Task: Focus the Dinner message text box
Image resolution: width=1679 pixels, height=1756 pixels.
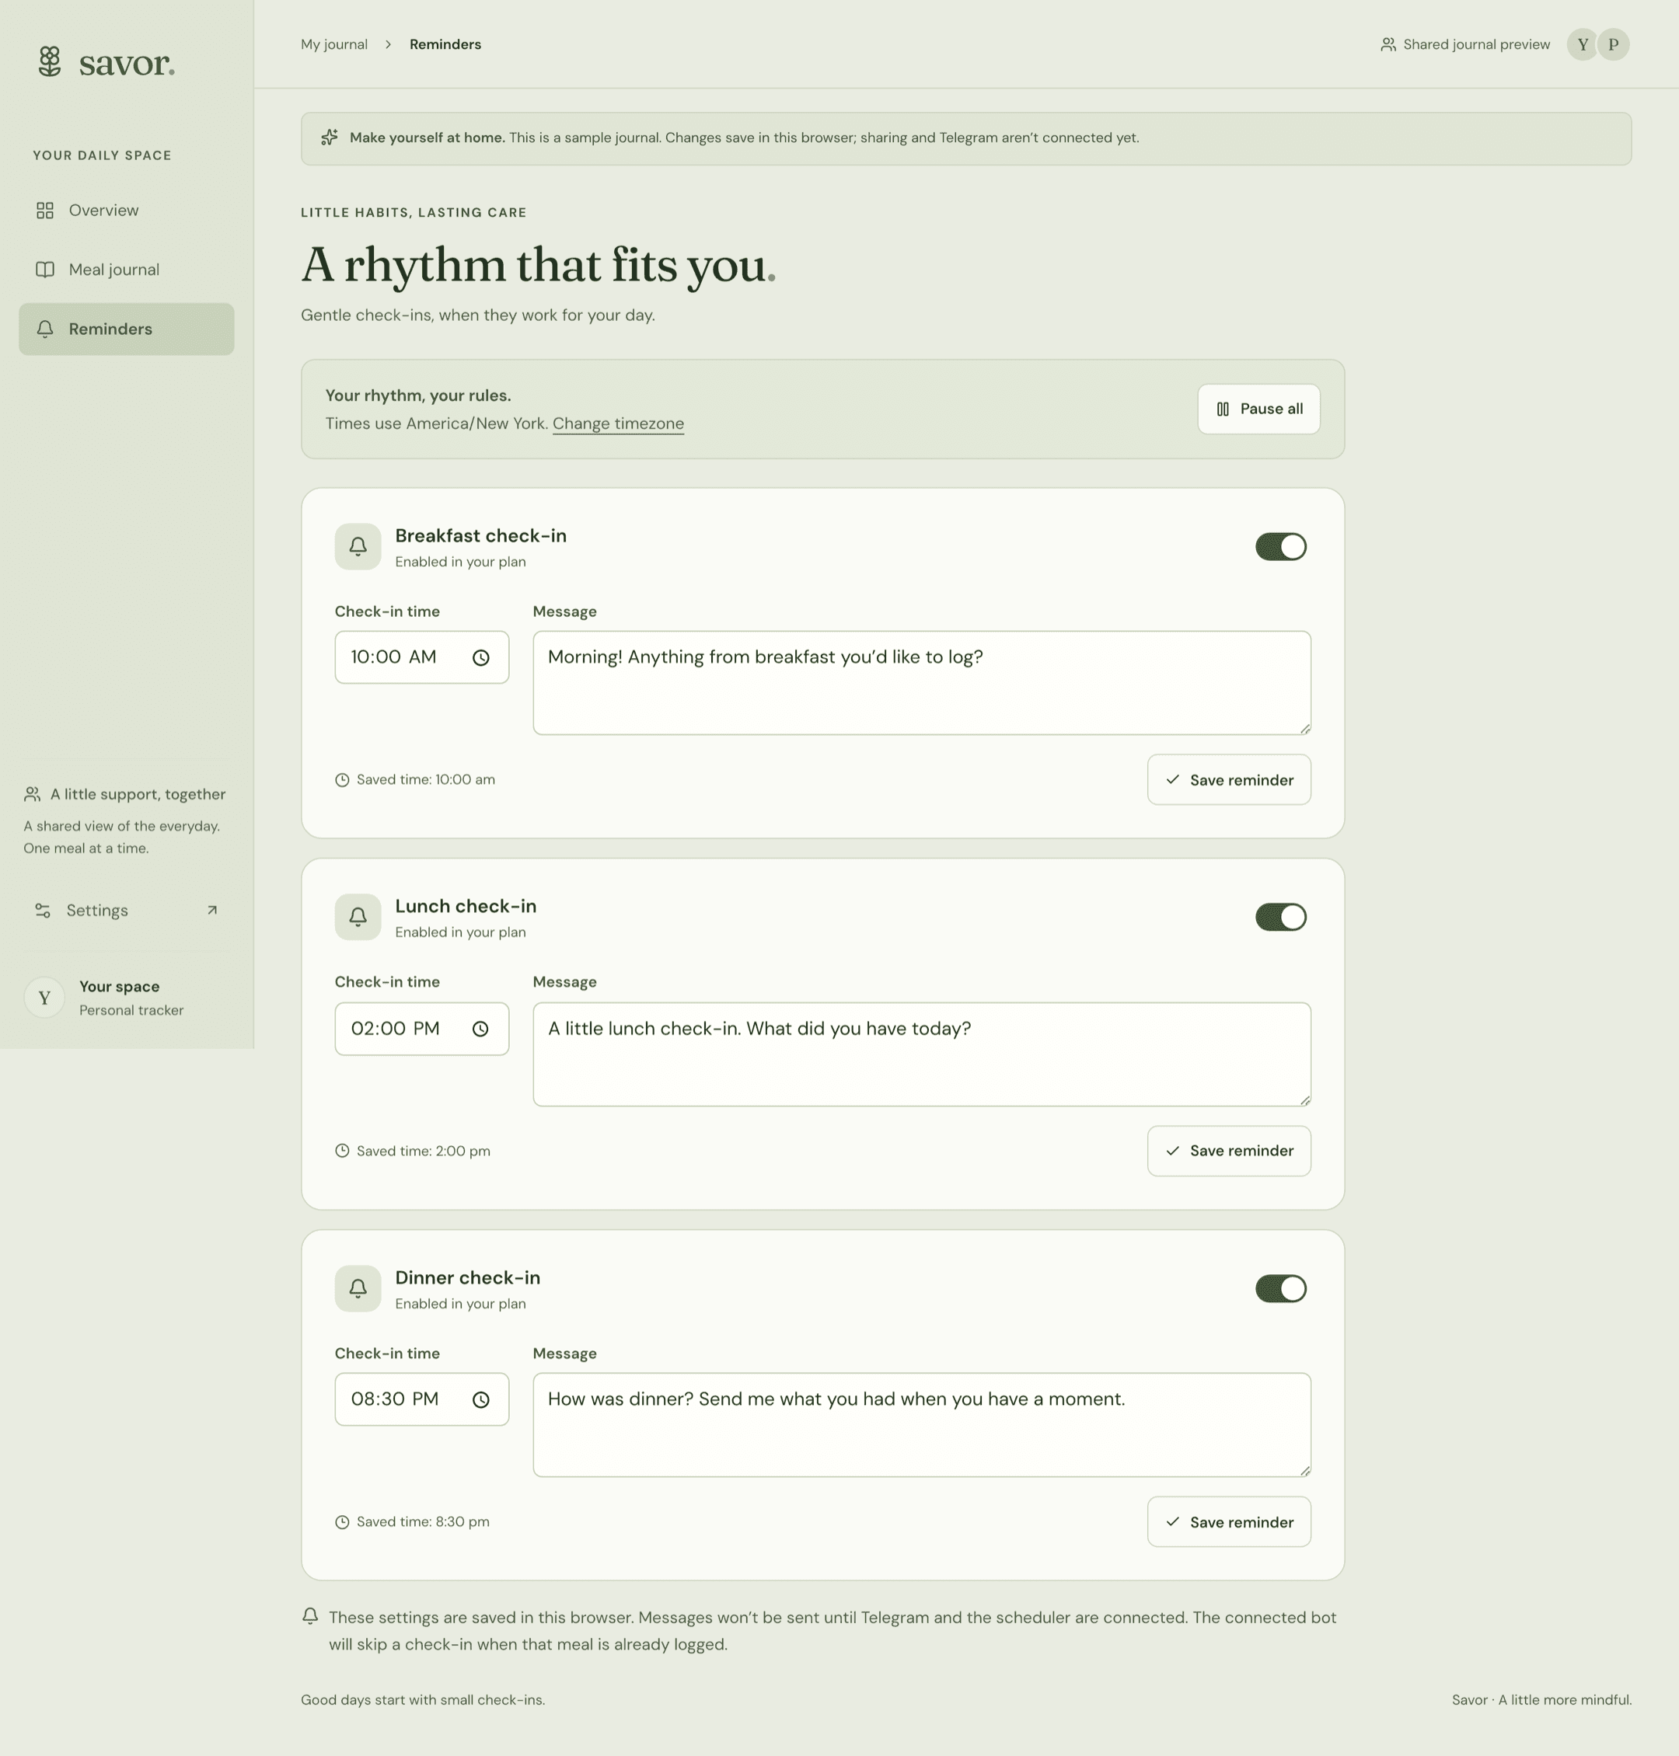Action: click(x=922, y=1425)
